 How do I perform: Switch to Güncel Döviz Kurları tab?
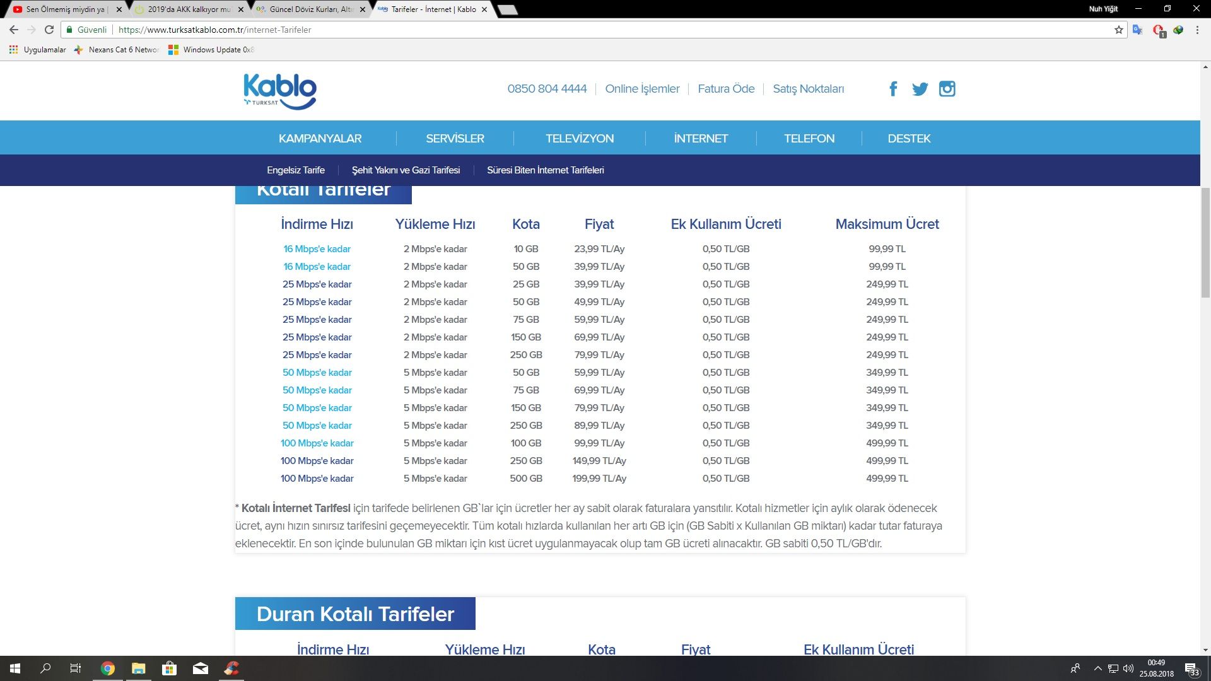click(x=309, y=9)
